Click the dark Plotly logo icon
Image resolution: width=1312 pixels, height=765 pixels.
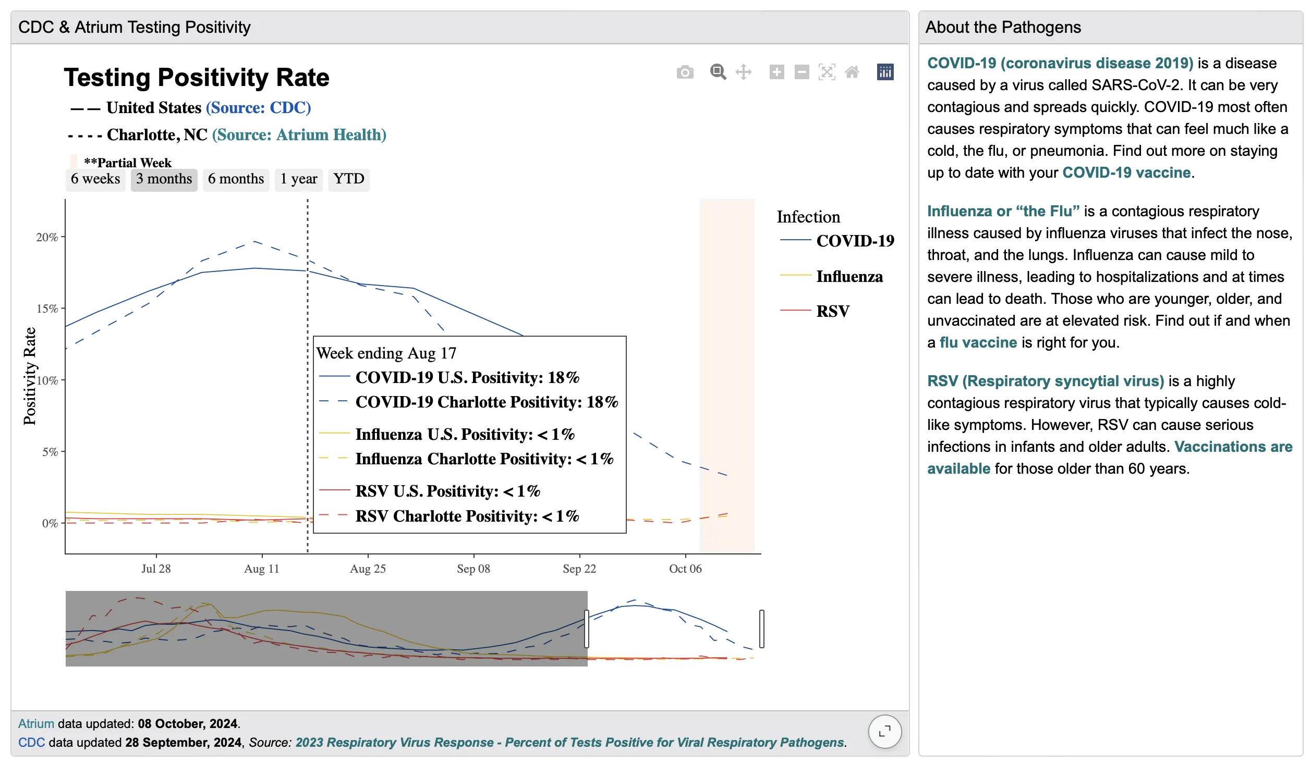[885, 72]
